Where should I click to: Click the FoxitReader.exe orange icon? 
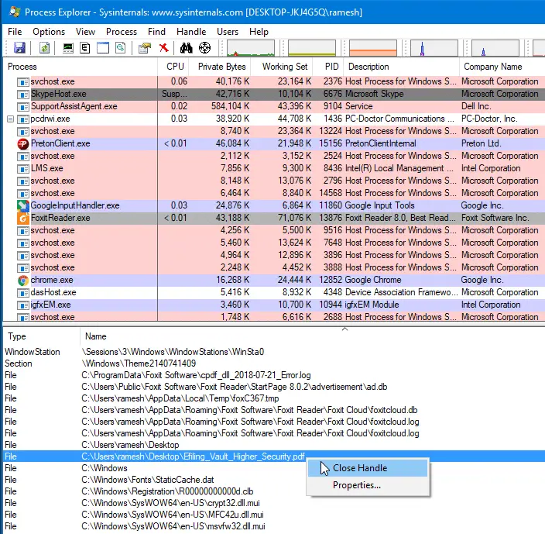tap(23, 218)
